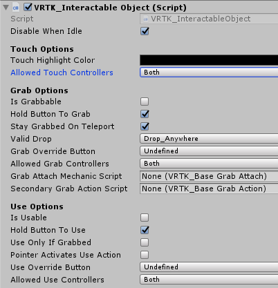Collapse the VRTK_Interactable Object component foldout
The image size is (278, 288).
pos(6,8)
